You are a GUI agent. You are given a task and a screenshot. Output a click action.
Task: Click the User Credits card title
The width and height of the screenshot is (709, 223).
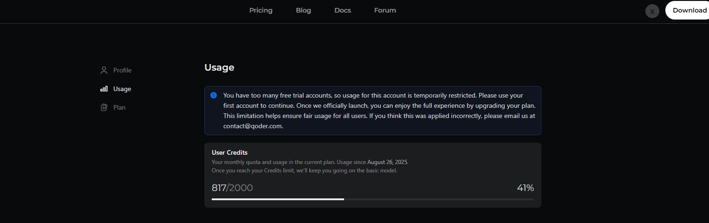click(229, 152)
